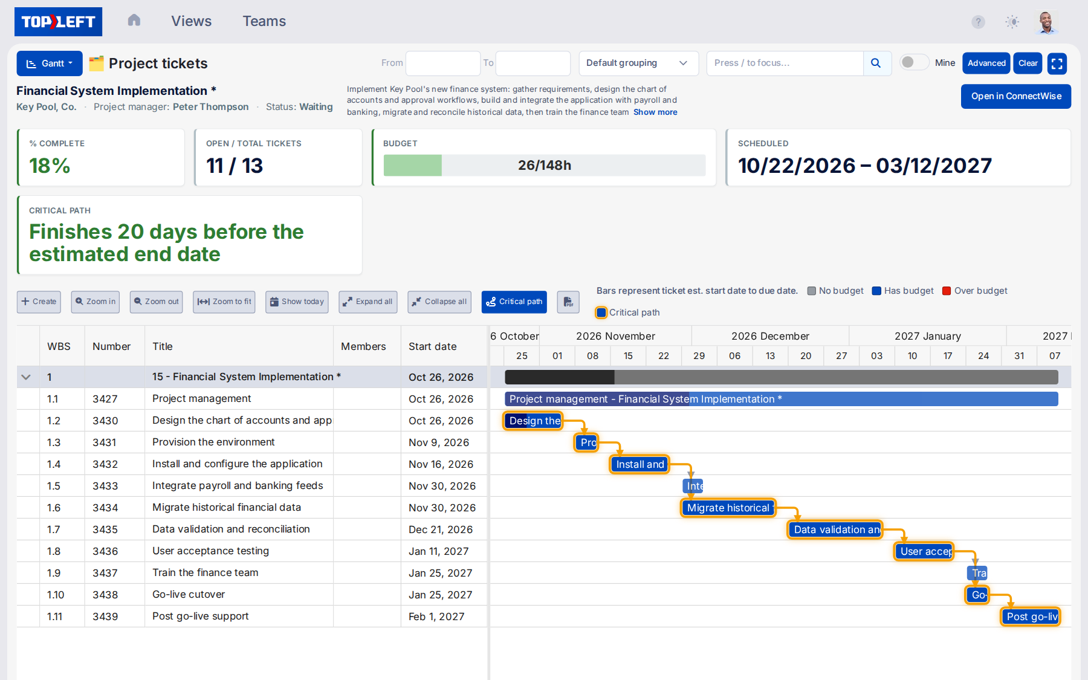Click the search magnifier button
This screenshot has width=1088, height=680.
tap(877, 63)
